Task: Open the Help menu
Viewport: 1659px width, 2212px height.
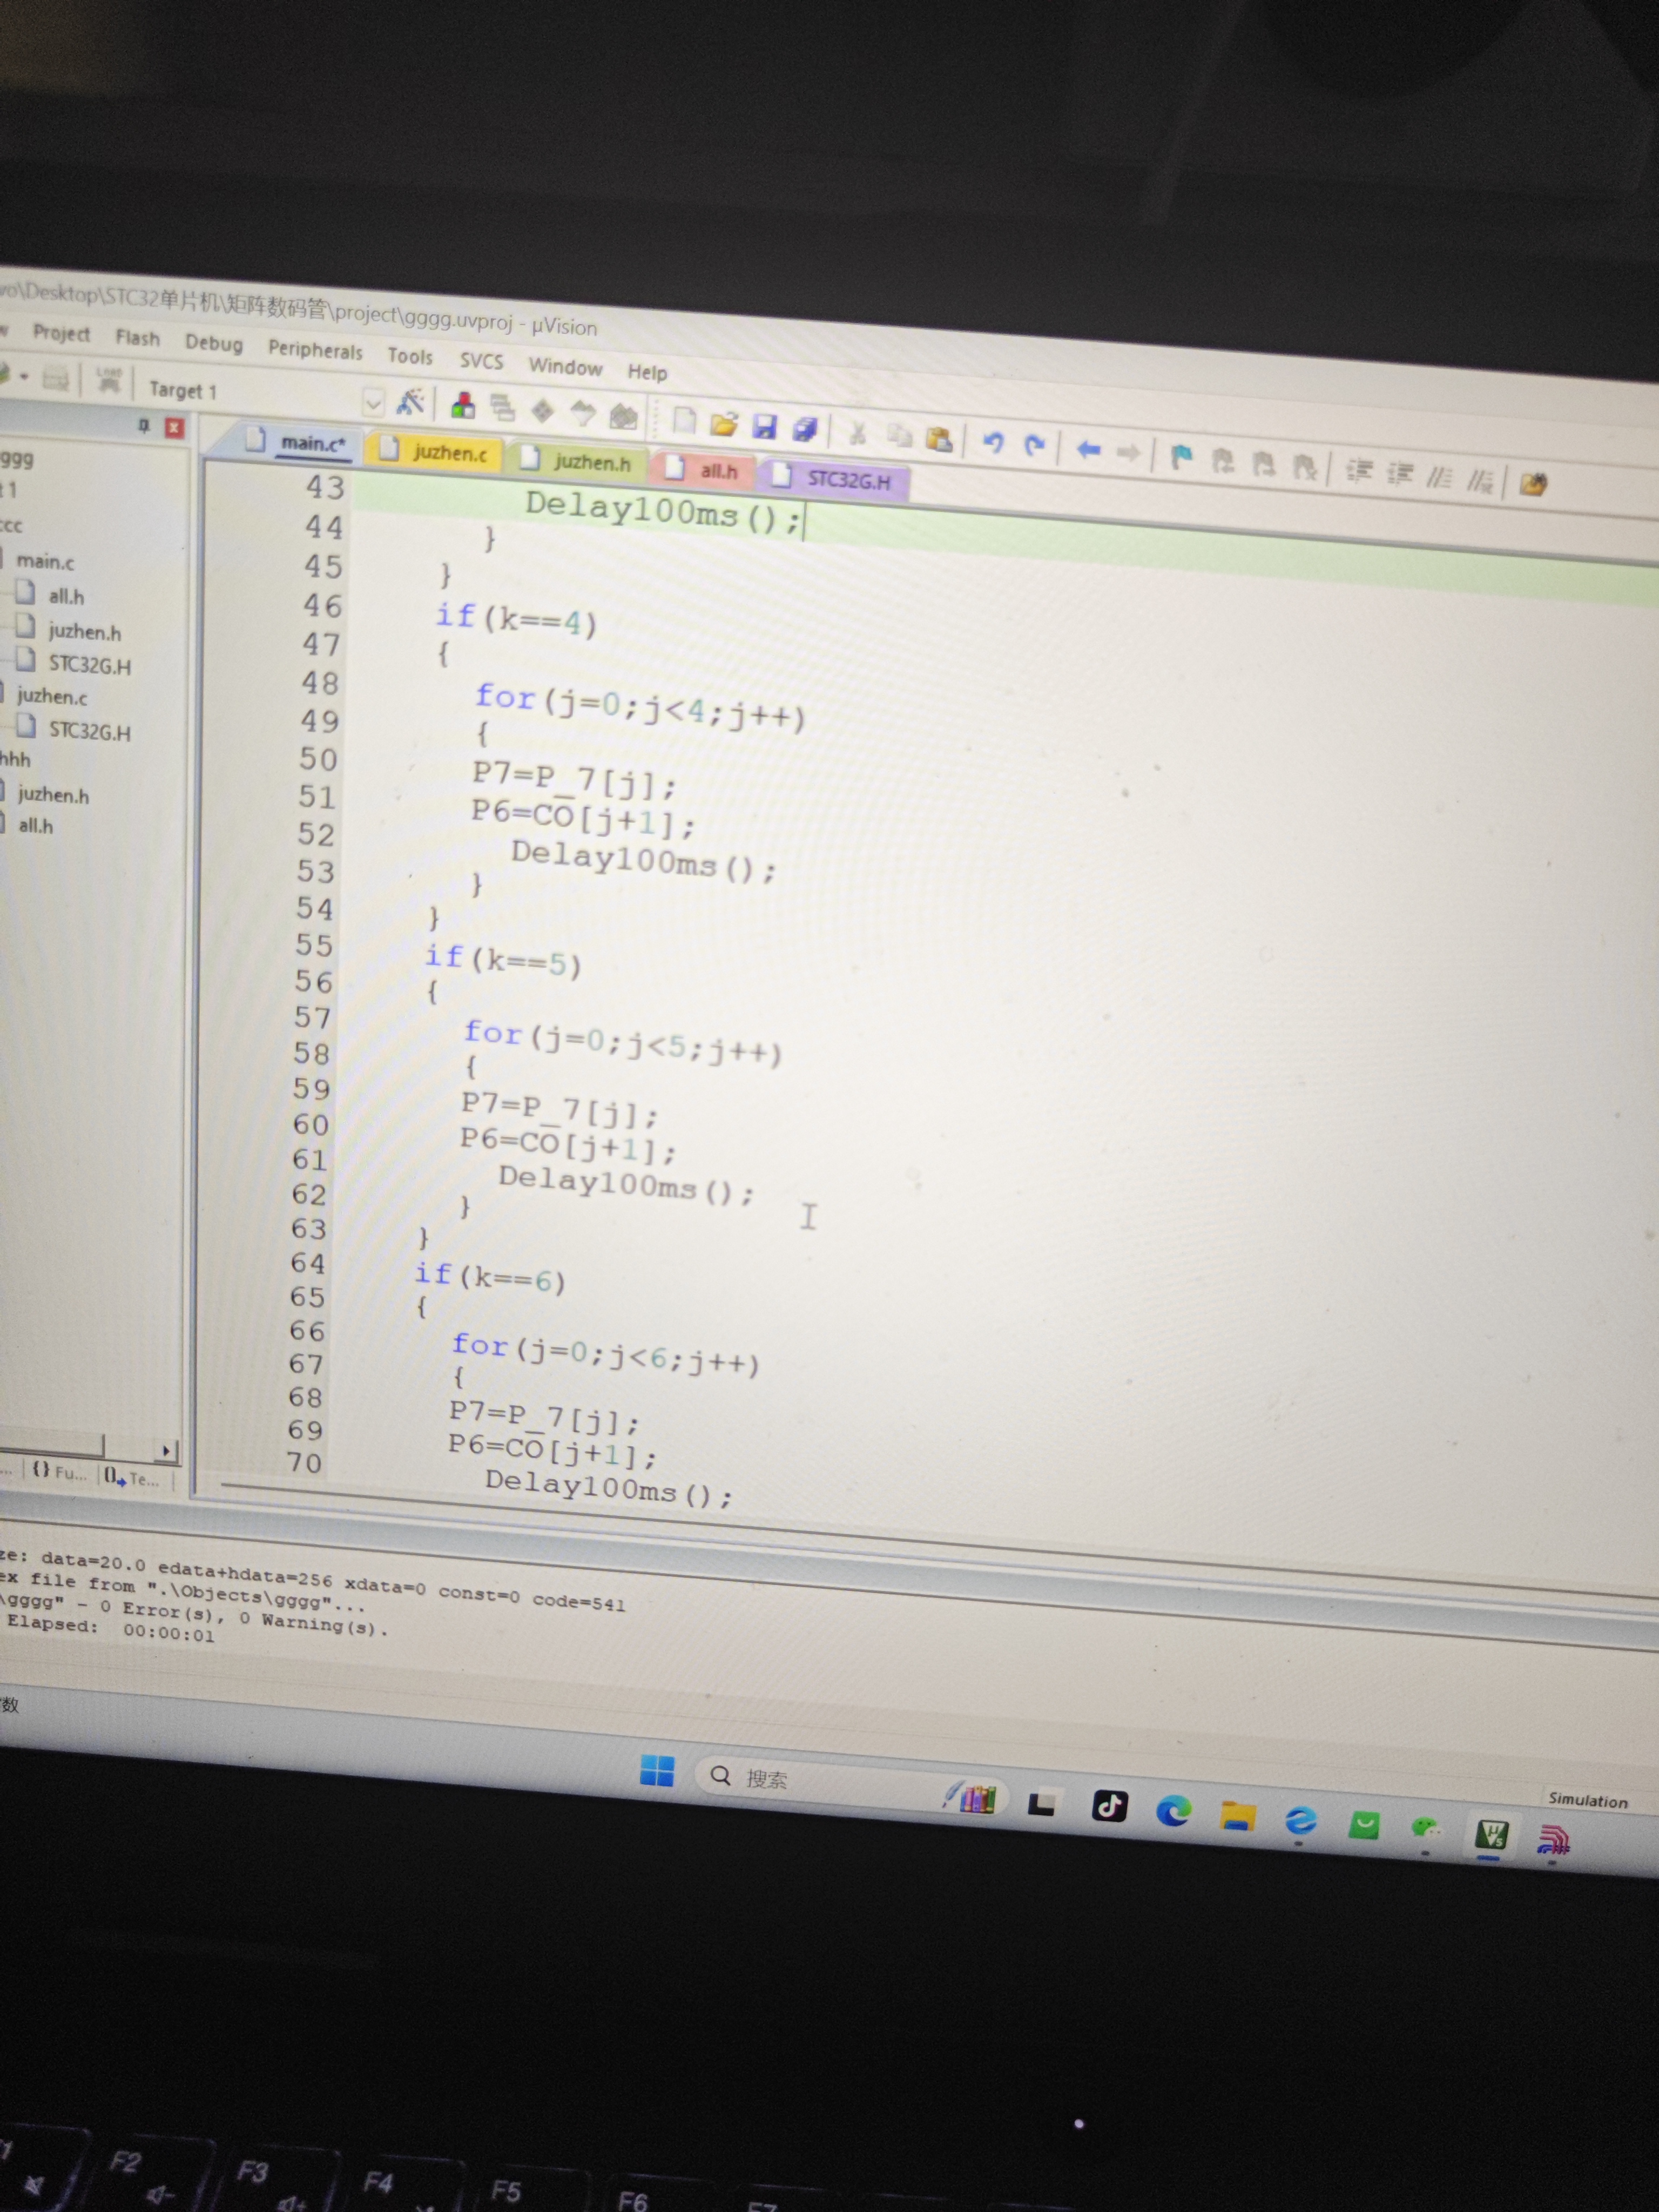Action: point(647,372)
